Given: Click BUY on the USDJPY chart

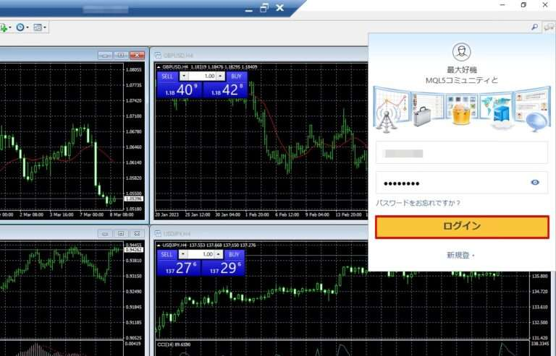Looking at the screenshot, I should 234,254.
